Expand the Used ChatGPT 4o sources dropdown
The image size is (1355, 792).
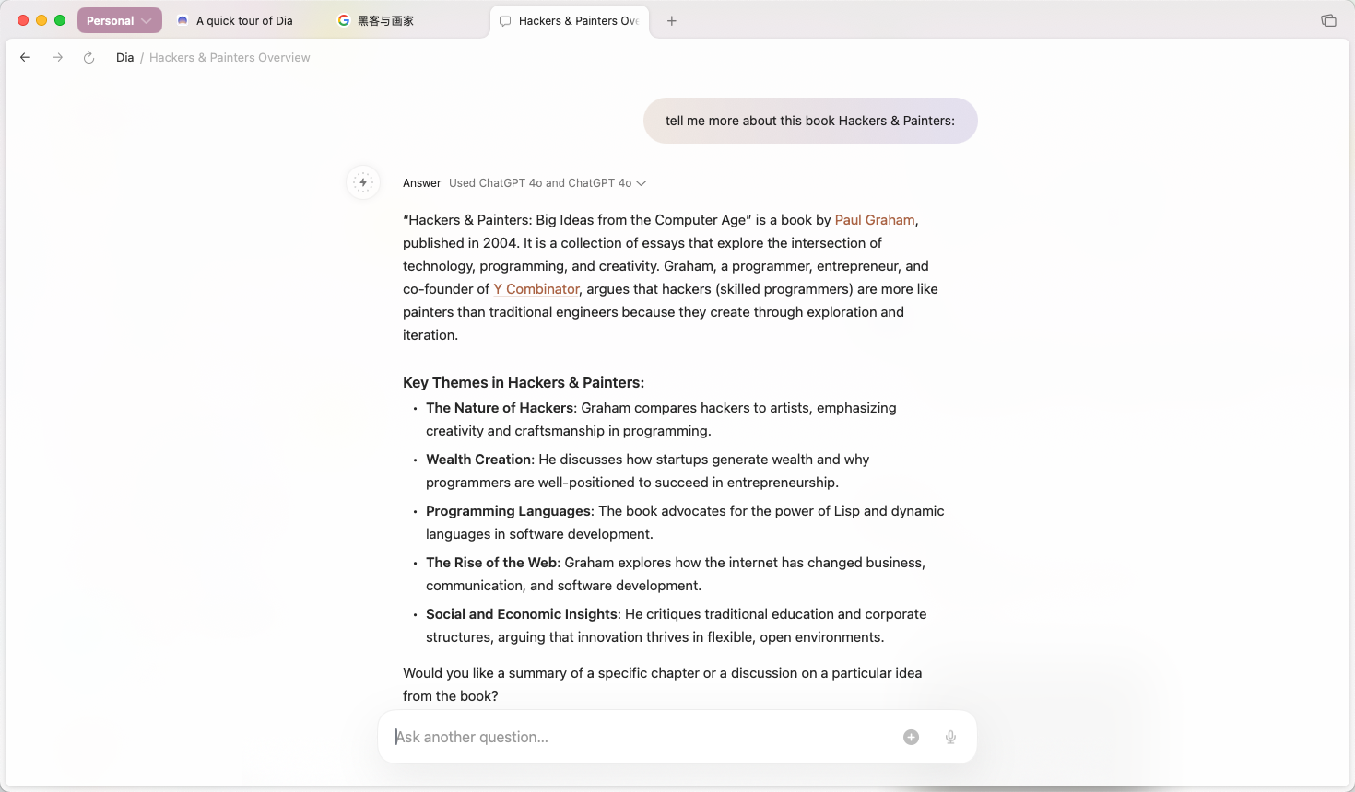pos(548,183)
